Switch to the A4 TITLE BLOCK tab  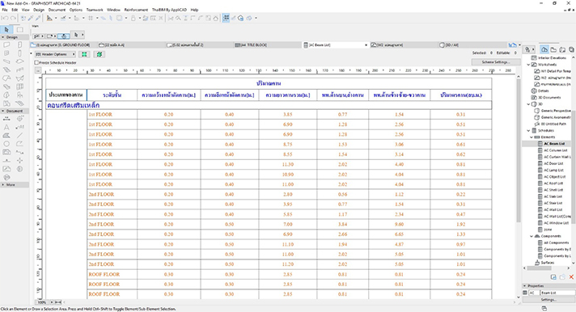[x=268, y=45]
